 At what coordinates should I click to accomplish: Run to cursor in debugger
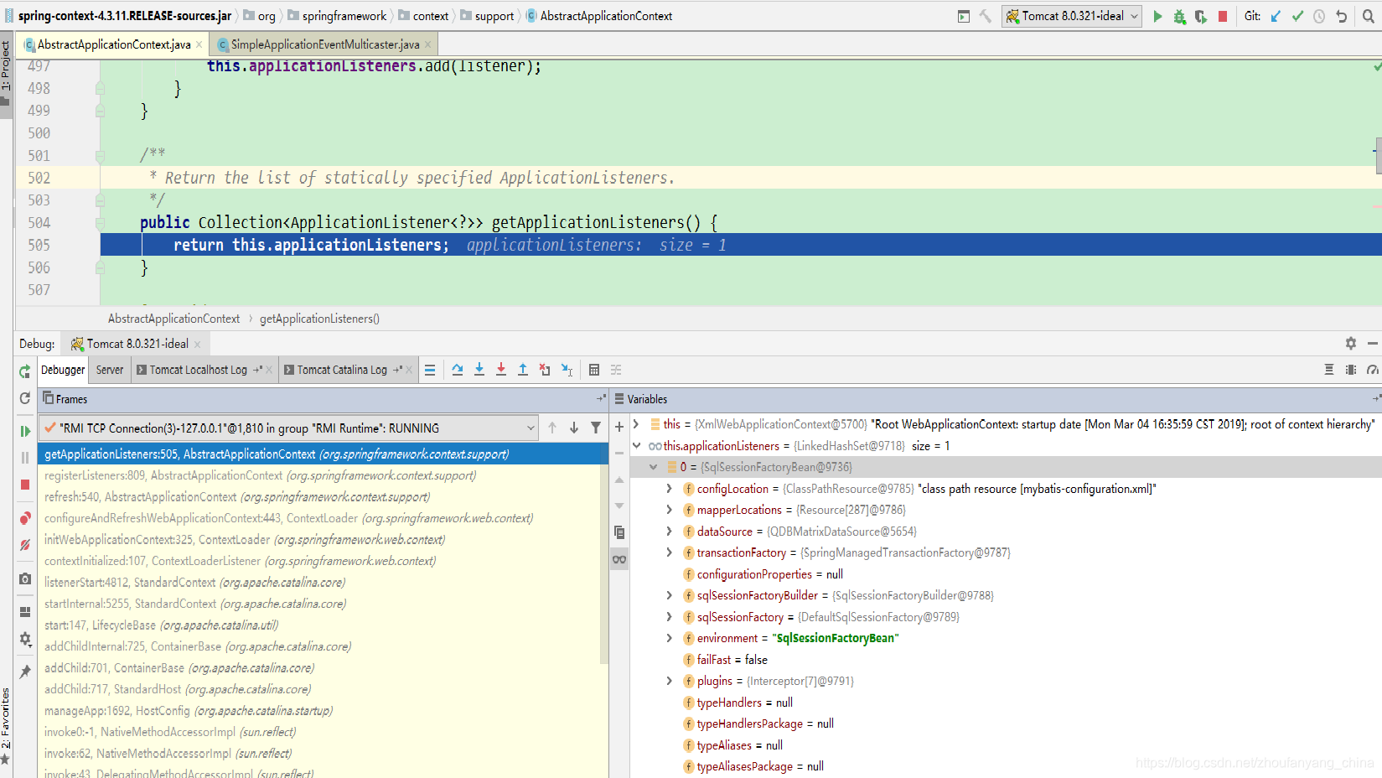tap(567, 370)
